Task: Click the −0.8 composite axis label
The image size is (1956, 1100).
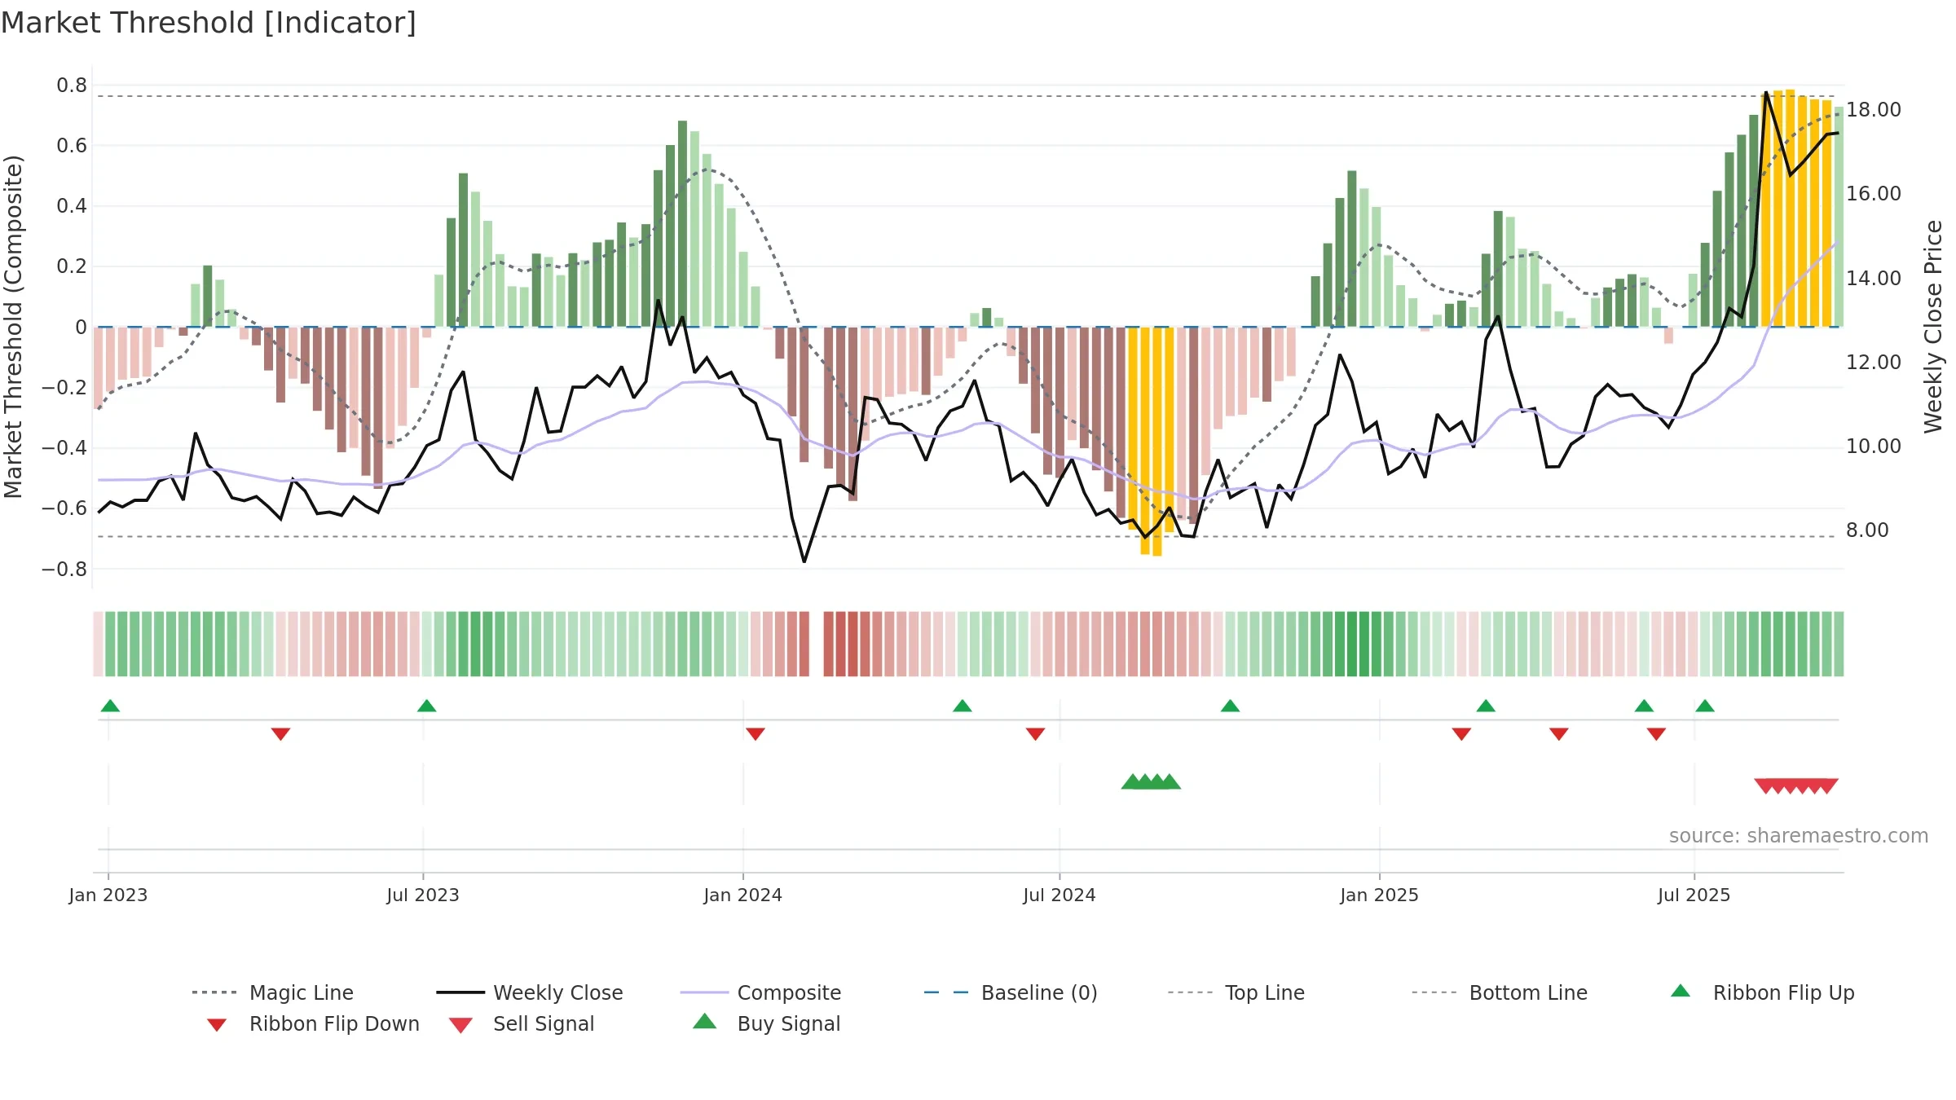Action: pyautogui.click(x=64, y=569)
